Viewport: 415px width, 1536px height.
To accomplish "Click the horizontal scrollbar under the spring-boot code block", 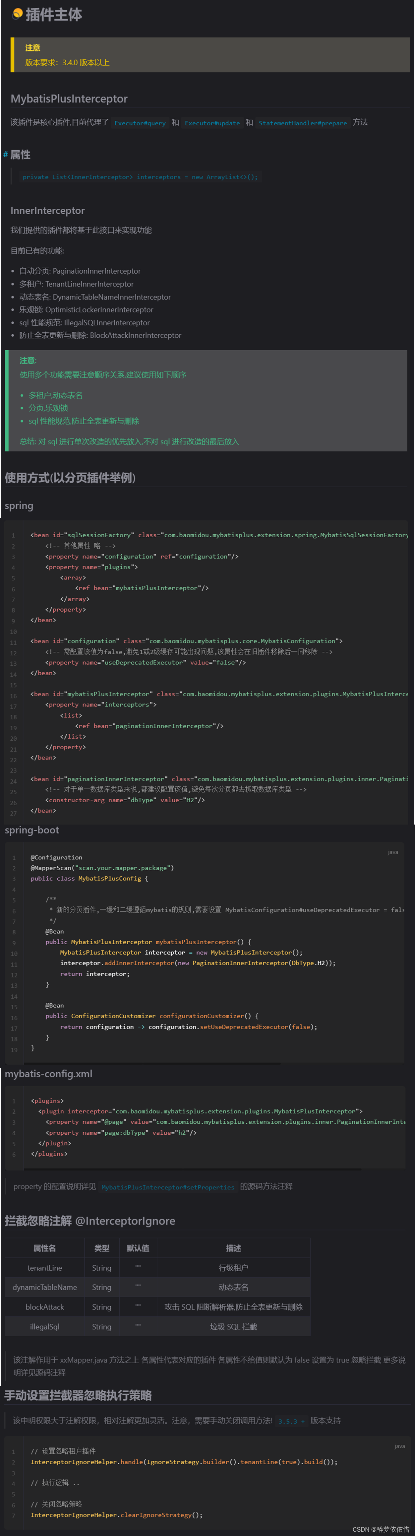I will (x=152, y=1063).
